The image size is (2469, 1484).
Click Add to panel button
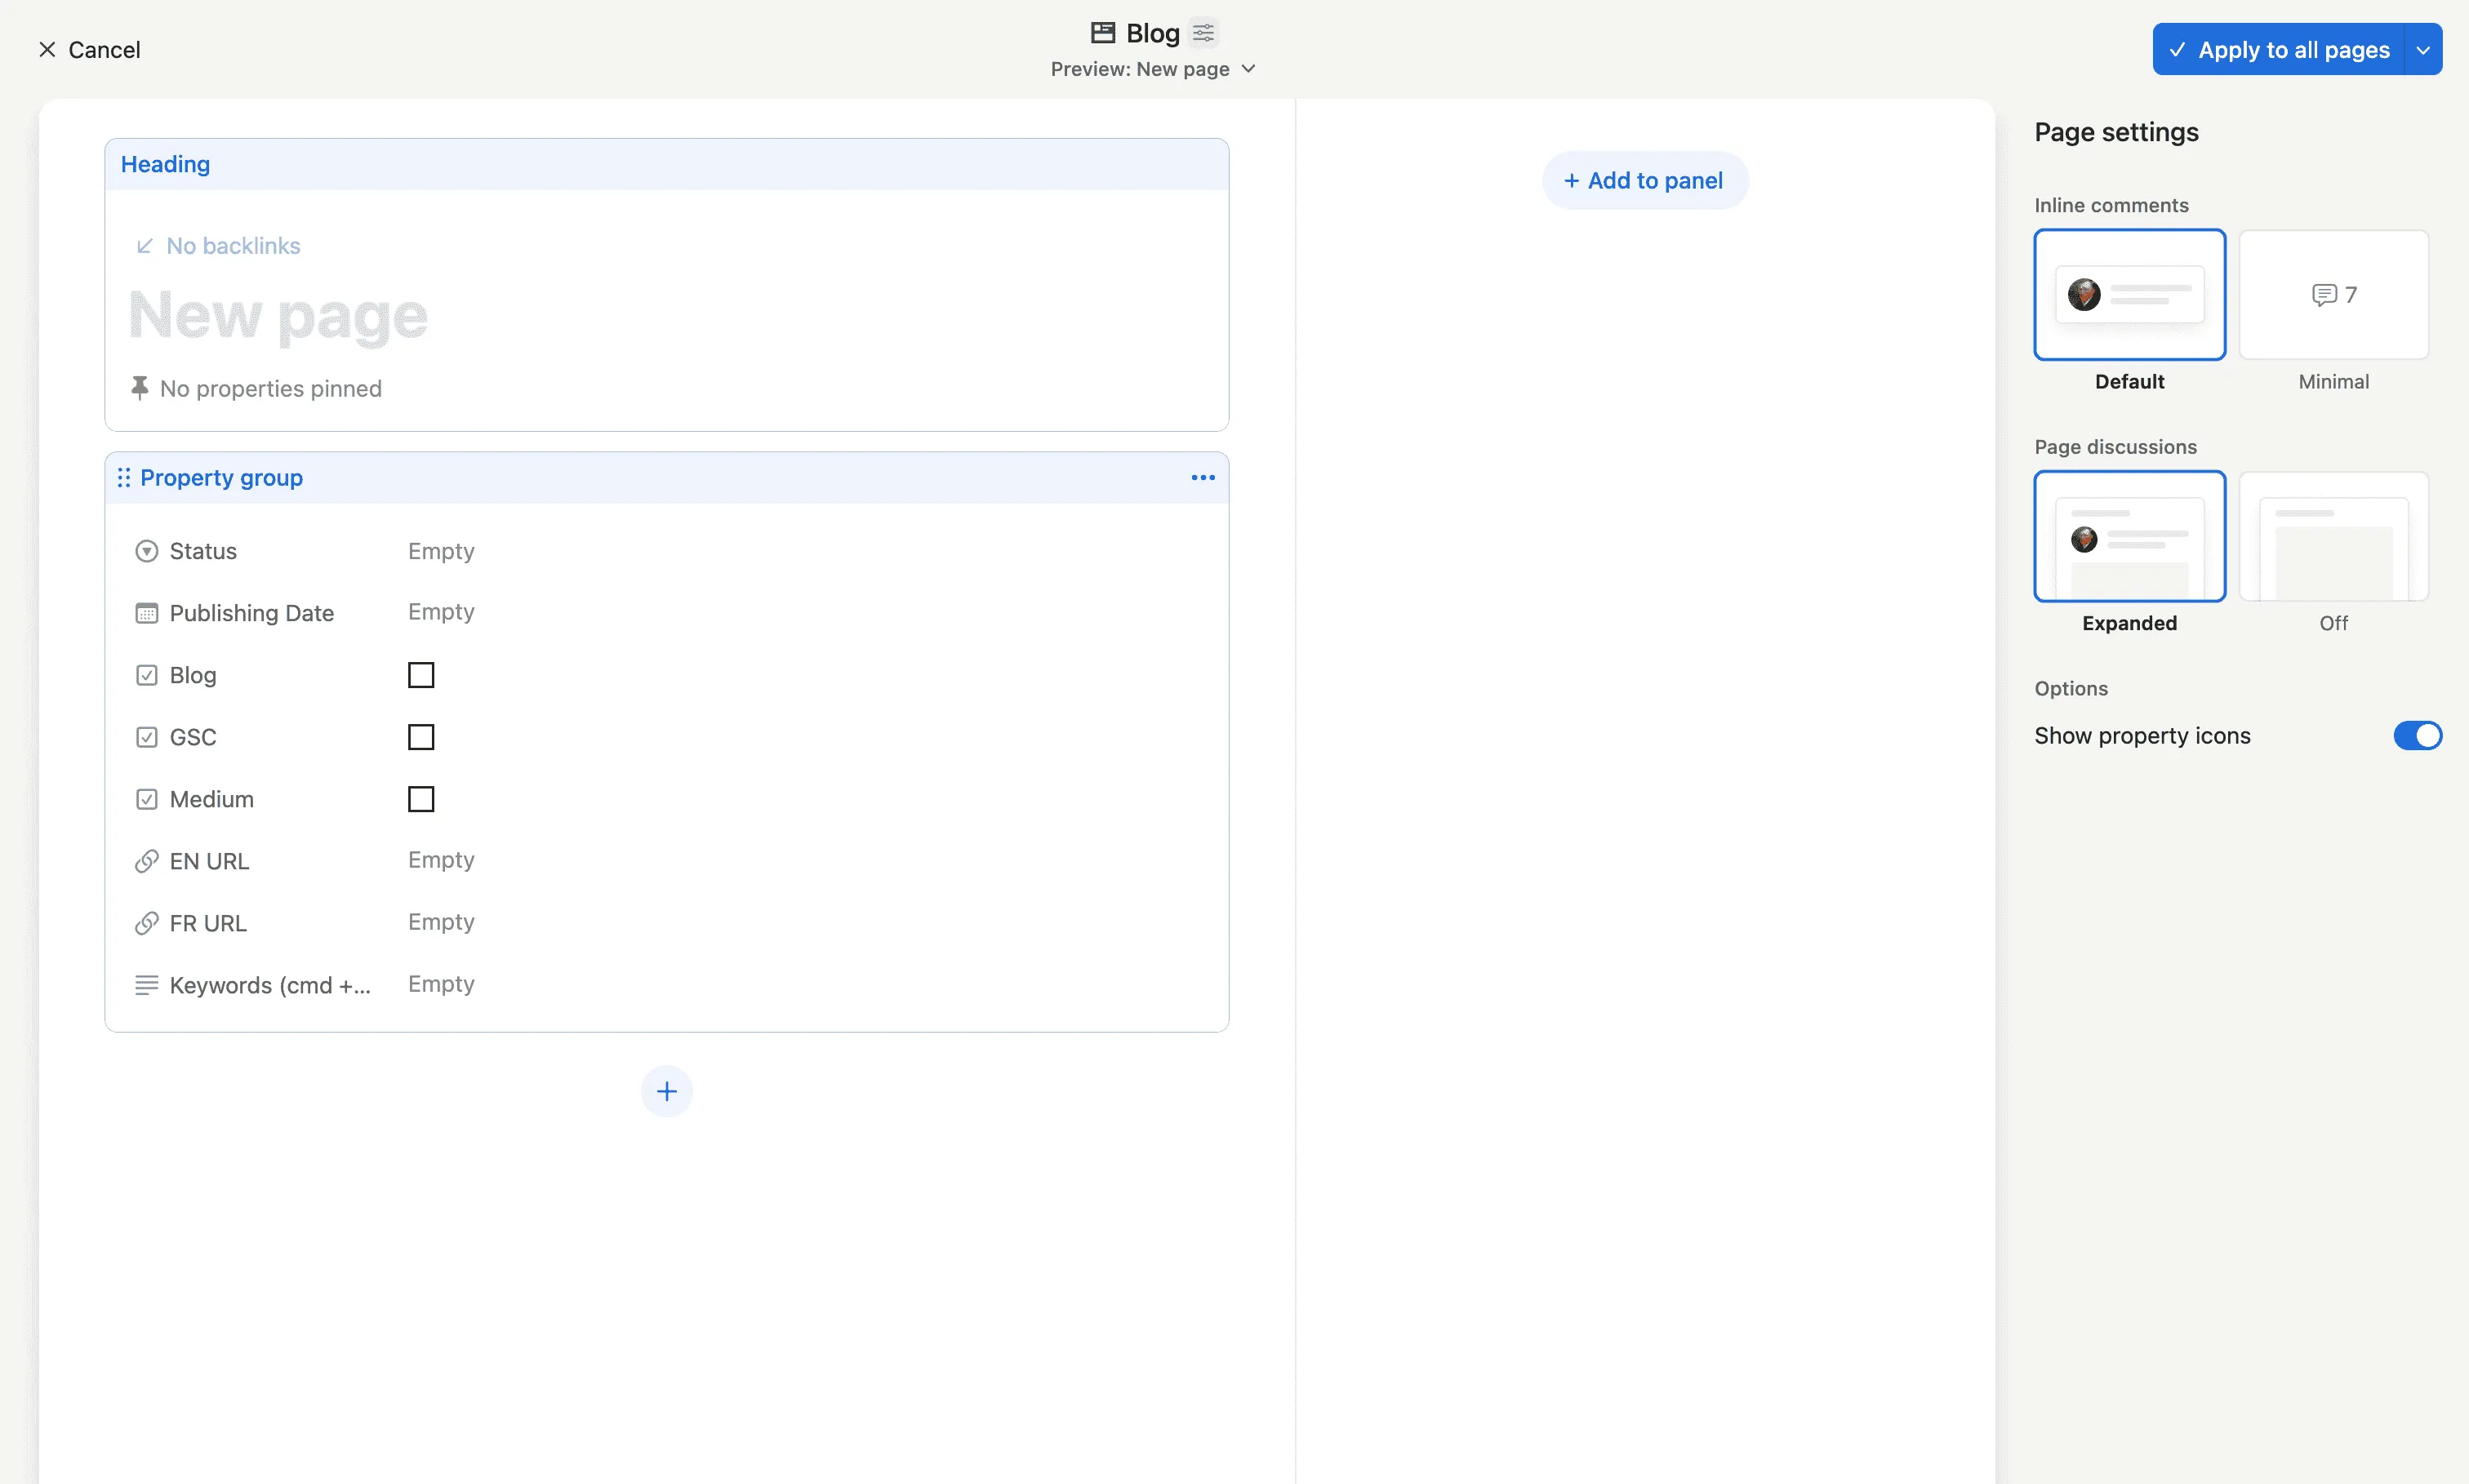click(x=1640, y=180)
